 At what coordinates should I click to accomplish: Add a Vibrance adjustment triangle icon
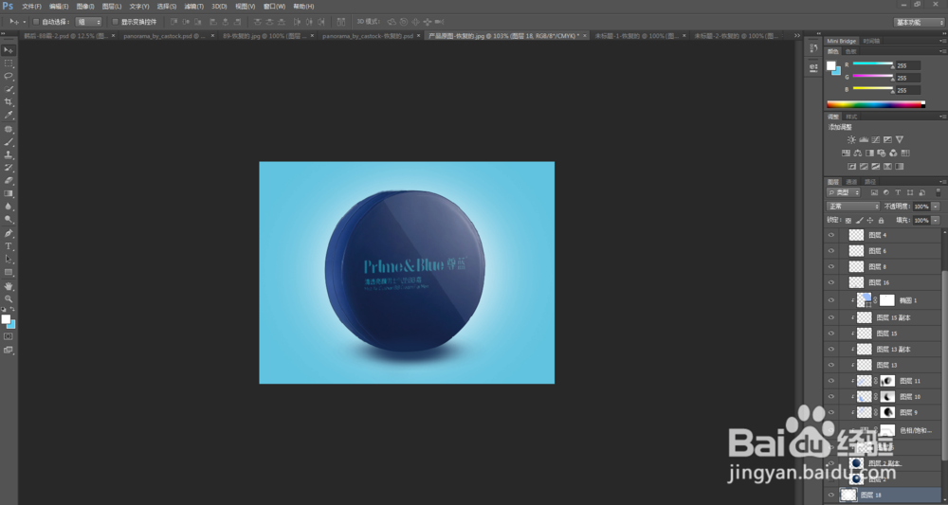[900, 139]
